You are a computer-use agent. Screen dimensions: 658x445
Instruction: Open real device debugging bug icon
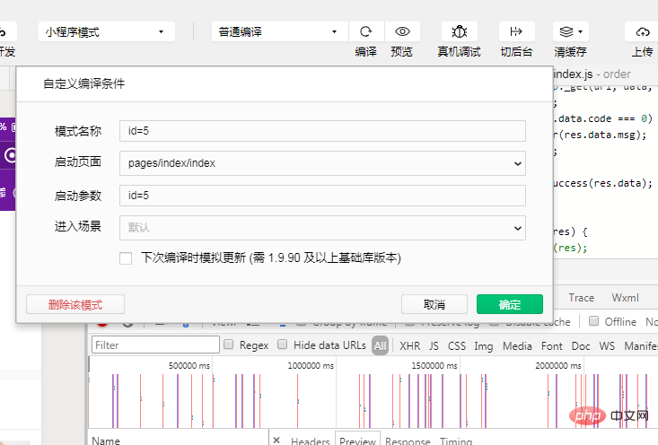459,31
